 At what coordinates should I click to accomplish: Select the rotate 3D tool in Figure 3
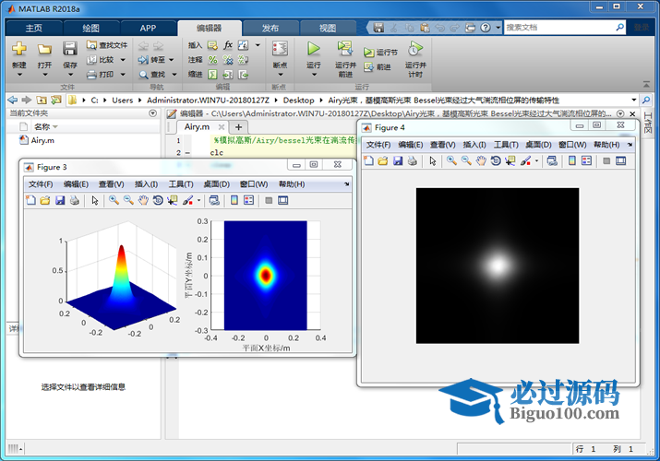click(158, 200)
